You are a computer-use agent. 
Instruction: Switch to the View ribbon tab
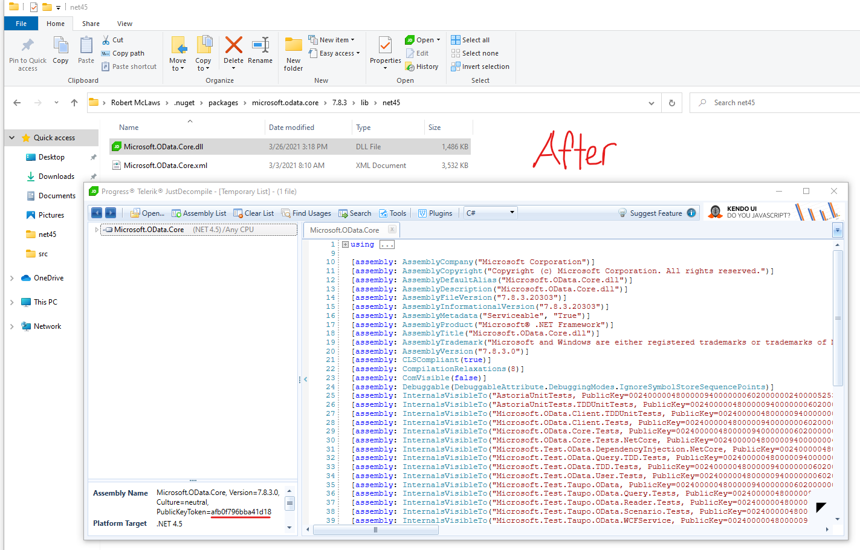click(125, 24)
